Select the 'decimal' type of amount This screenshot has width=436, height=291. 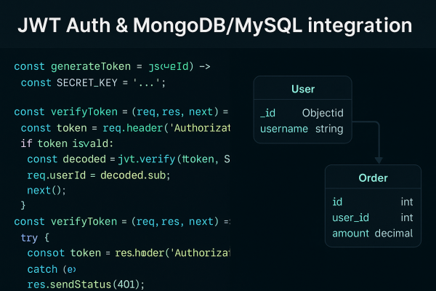[394, 234]
